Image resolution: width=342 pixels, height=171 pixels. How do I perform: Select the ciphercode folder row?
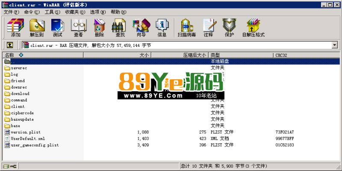[x=171, y=113]
